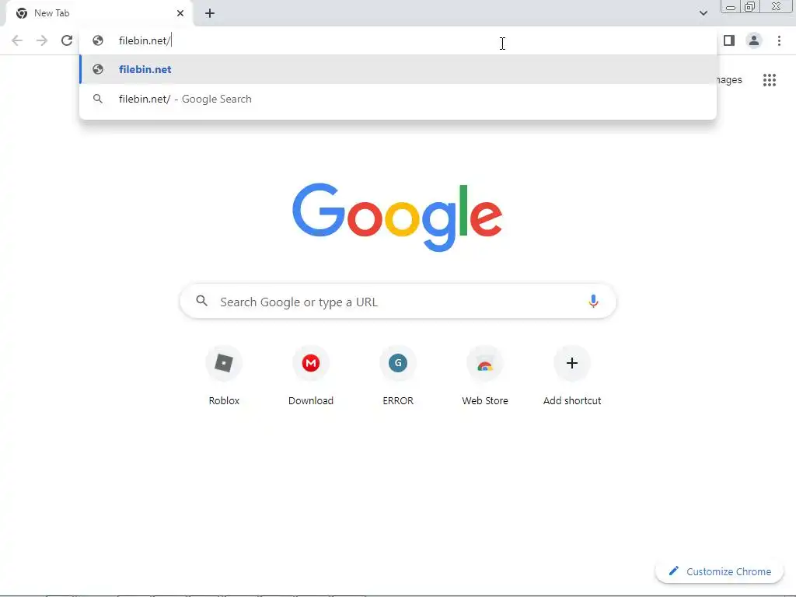This screenshot has width=796, height=597.
Task: Open the Web Store shortcut
Action: pos(485,376)
